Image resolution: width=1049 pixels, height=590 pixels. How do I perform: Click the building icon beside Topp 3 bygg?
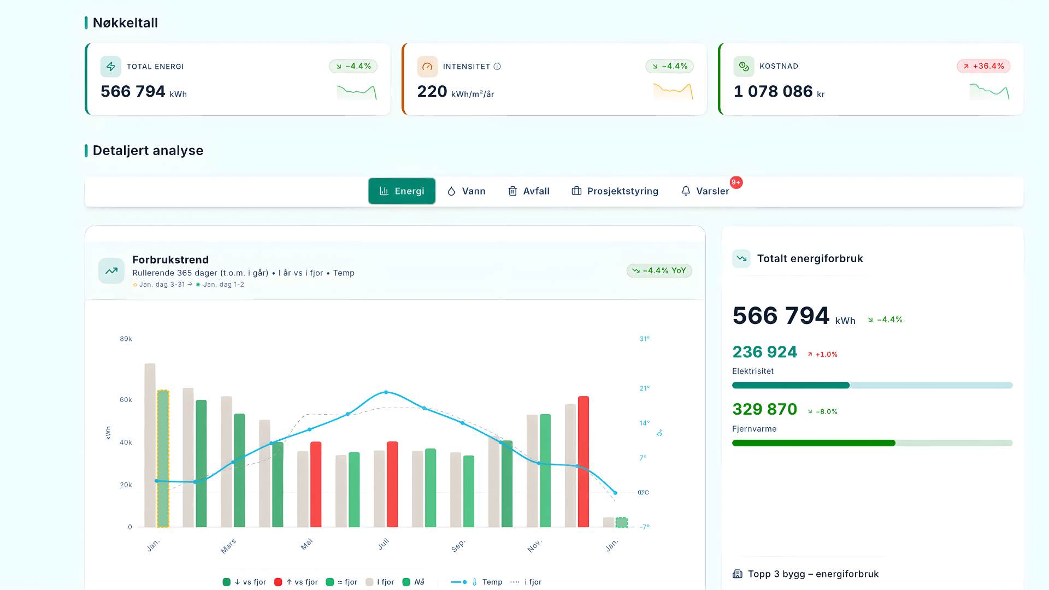click(x=738, y=574)
